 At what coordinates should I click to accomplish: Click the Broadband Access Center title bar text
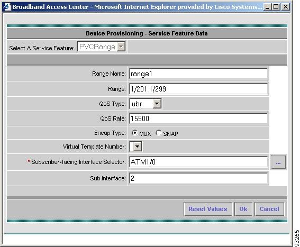pos(137,7)
